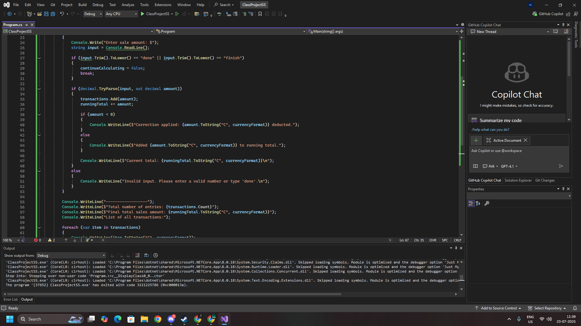Click the Open File folder icon
Viewport: 581px width, 326px height.
39,14
